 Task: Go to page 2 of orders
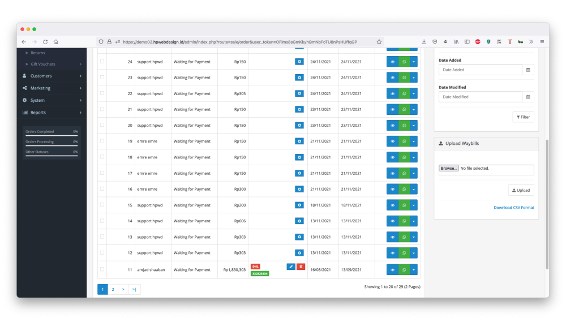113,289
